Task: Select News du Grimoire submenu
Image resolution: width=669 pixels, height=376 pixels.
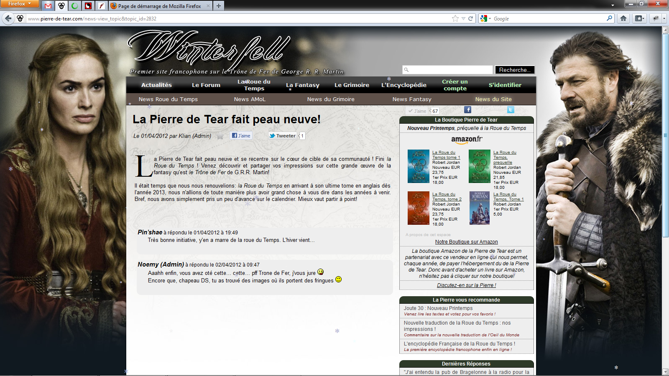Action: (x=331, y=99)
